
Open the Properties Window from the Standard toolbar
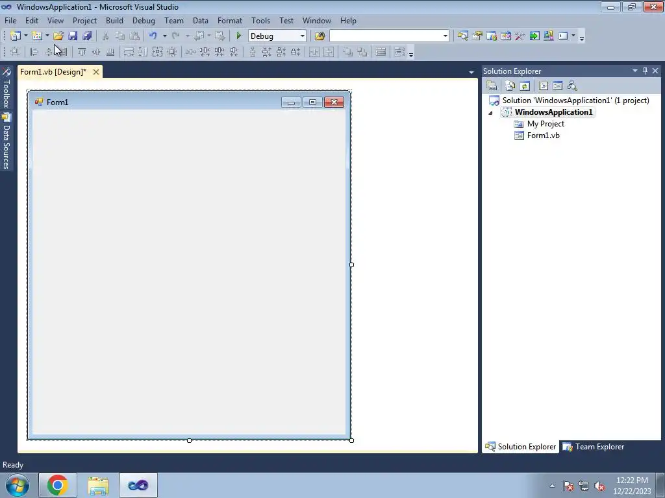(477, 36)
